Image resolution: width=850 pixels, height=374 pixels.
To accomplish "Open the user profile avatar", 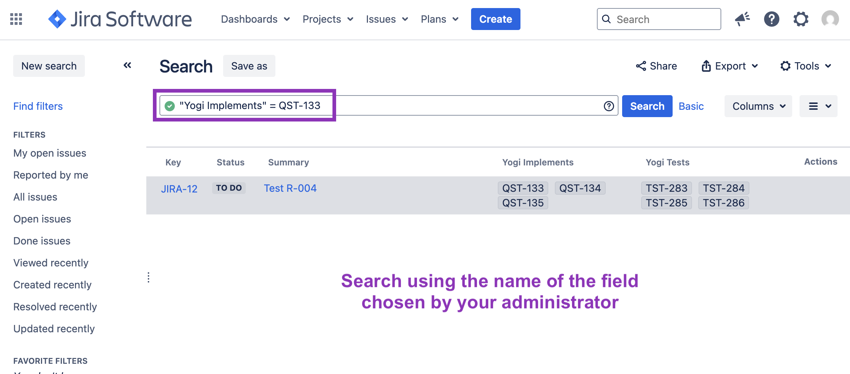I will [x=830, y=19].
